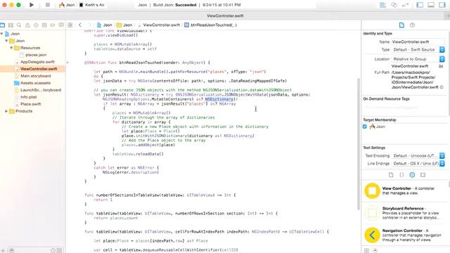Add new file with plus button
Viewport: 450px width, 253px height.
[x=3, y=250]
